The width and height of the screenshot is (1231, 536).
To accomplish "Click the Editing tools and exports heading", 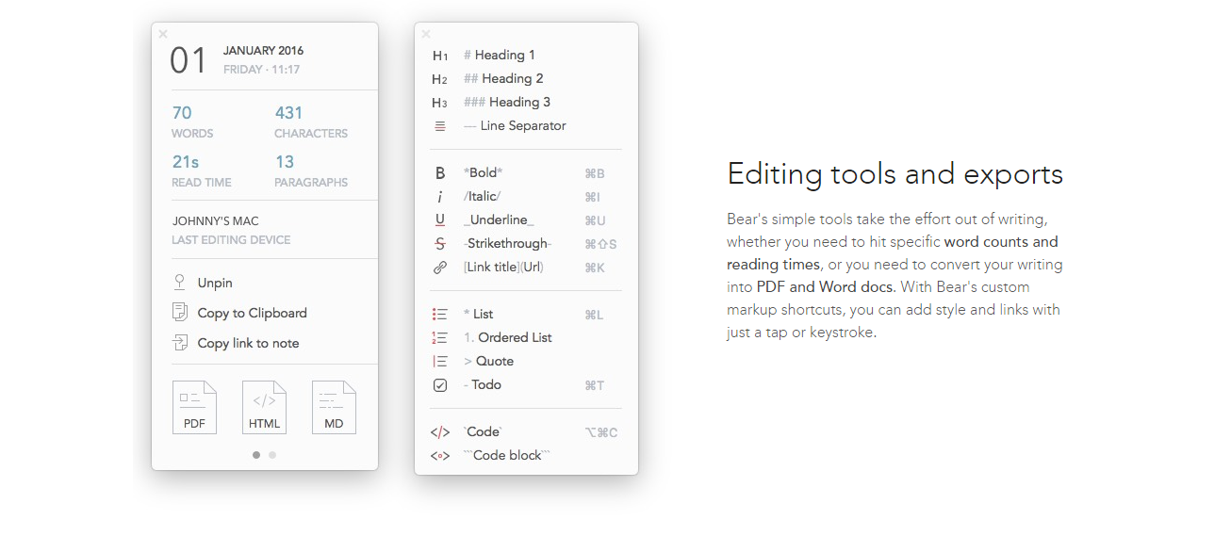I will [x=895, y=174].
